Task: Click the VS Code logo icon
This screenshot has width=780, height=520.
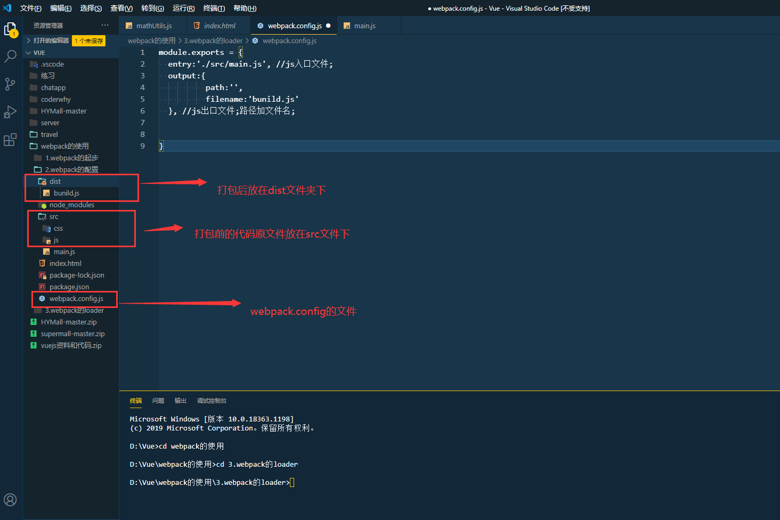Action: (6, 8)
